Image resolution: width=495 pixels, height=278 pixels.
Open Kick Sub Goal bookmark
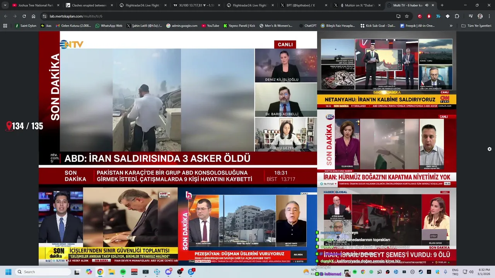tap(378, 26)
